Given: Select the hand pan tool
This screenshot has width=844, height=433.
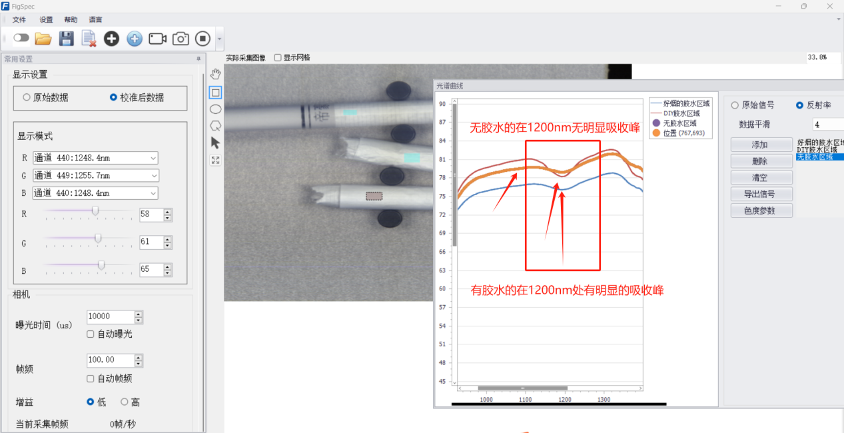Looking at the screenshot, I should click(215, 74).
